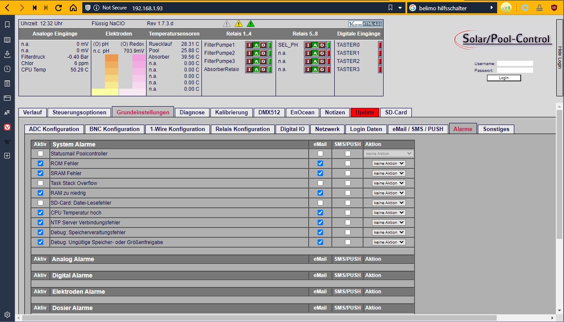Open browser settings gear icon
The width and height of the screenshot is (564, 322).
click(x=7, y=314)
